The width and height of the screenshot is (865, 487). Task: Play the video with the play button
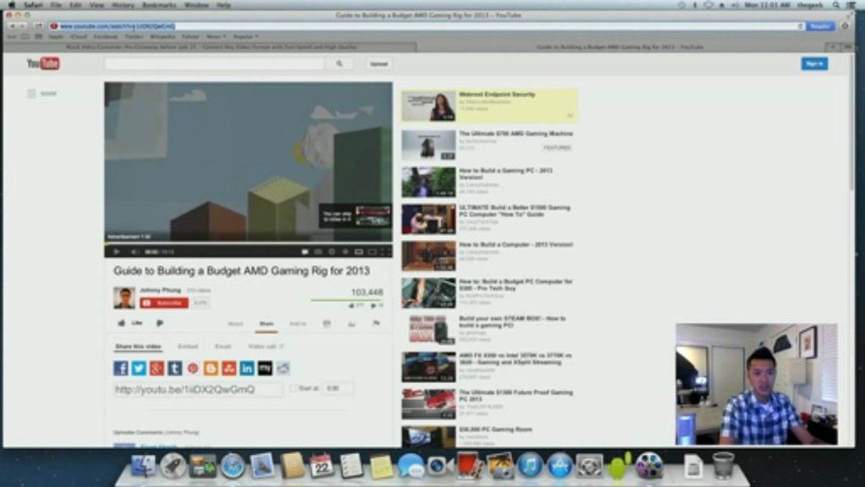tap(116, 252)
